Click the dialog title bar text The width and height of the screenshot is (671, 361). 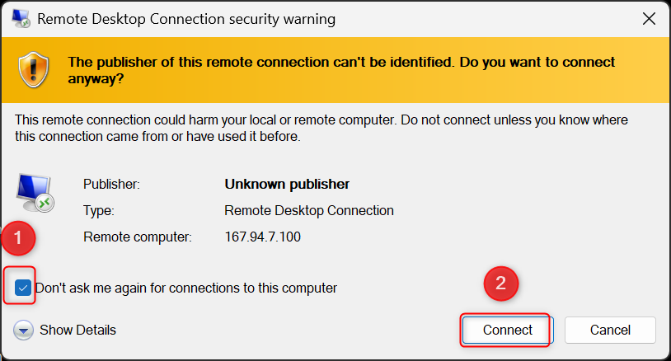tap(186, 18)
